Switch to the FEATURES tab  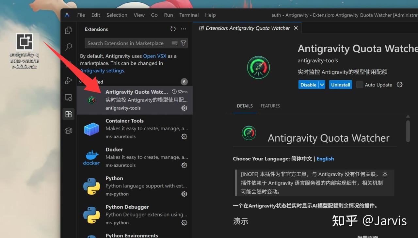click(x=270, y=106)
